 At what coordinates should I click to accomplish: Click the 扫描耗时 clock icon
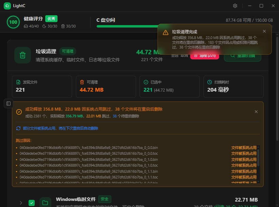coord(210,82)
